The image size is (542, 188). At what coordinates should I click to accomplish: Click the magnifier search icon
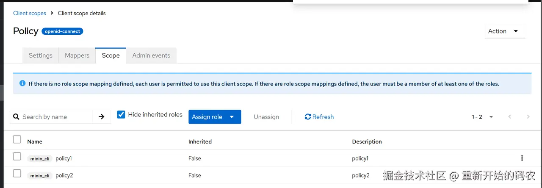[17, 117]
